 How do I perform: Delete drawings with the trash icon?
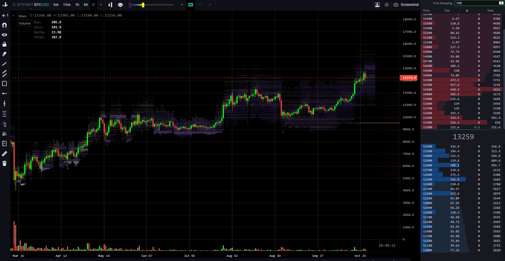pyautogui.click(x=4, y=163)
